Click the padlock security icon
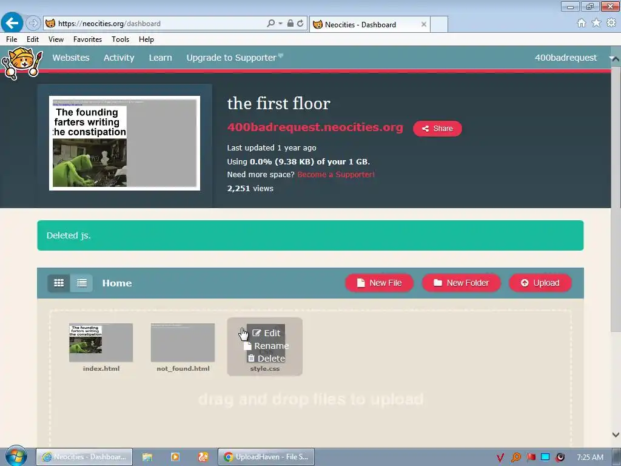The width and height of the screenshot is (621, 466). (x=290, y=24)
